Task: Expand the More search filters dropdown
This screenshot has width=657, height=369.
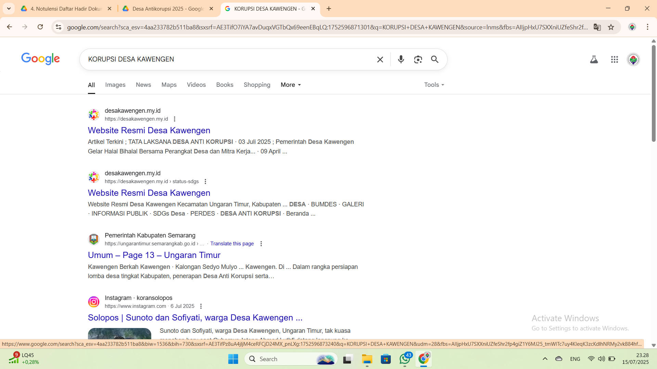Action: tap(291, 85)
